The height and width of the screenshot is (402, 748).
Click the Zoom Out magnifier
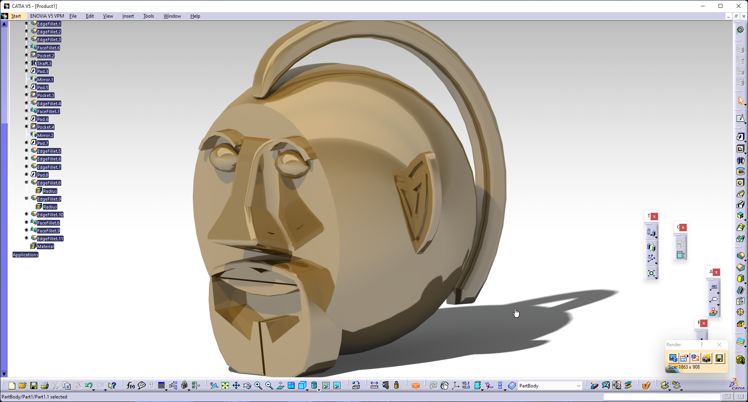tap(269, 386)
